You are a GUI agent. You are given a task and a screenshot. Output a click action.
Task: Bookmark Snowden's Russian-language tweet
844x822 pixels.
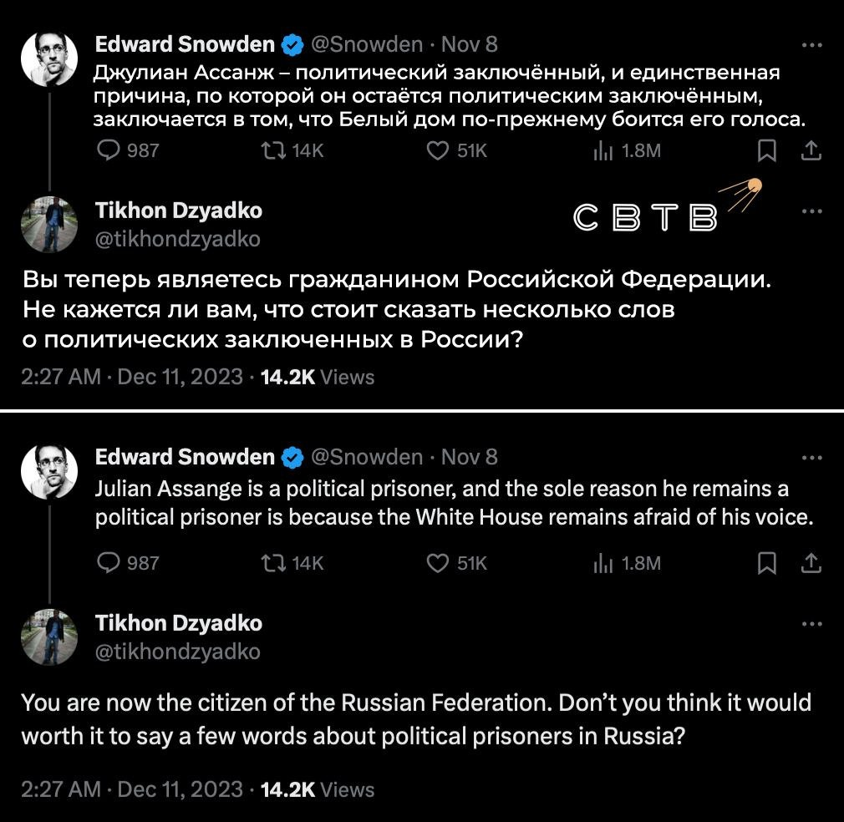coord(766,150)
